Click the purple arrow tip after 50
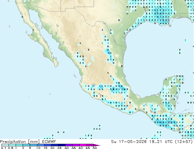The image size is (194, 149). [x=97, y=145]
